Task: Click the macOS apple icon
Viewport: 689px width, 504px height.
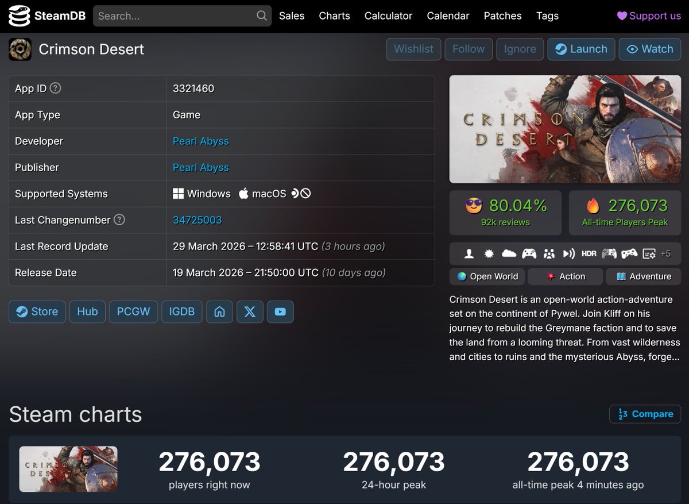Action: [x=243, y=194]
